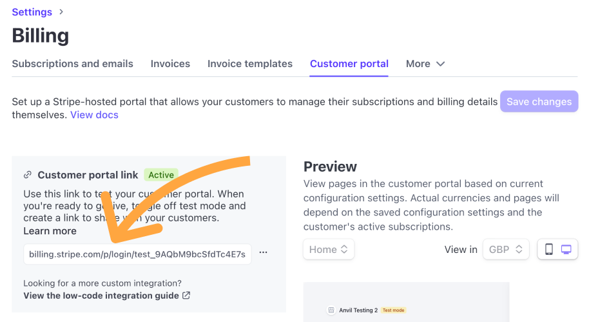
Task: Open the low-code integration guide link
Action: point(101,296)
